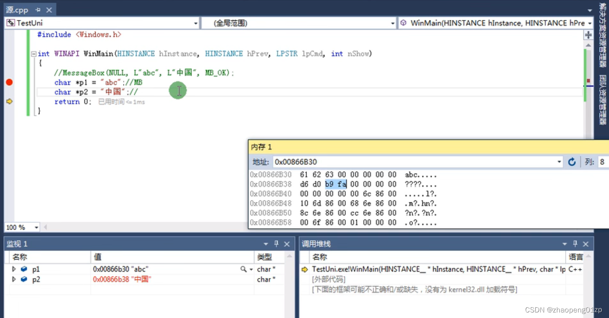This screenshot has height=318, width=609.
Task: Open 调用堆栈 window options dropdown
Action: [x=565, y=244]
